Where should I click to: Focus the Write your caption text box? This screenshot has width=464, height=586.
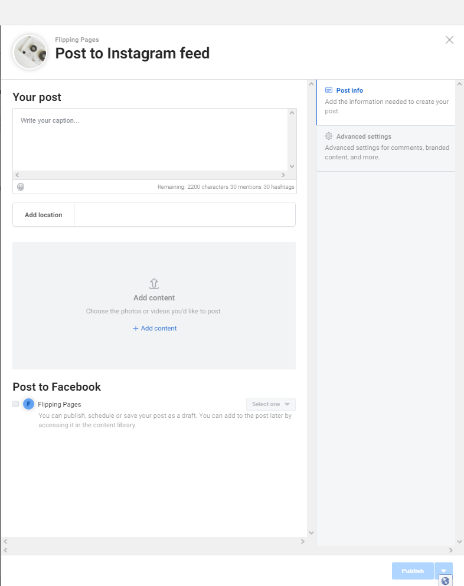151,139
